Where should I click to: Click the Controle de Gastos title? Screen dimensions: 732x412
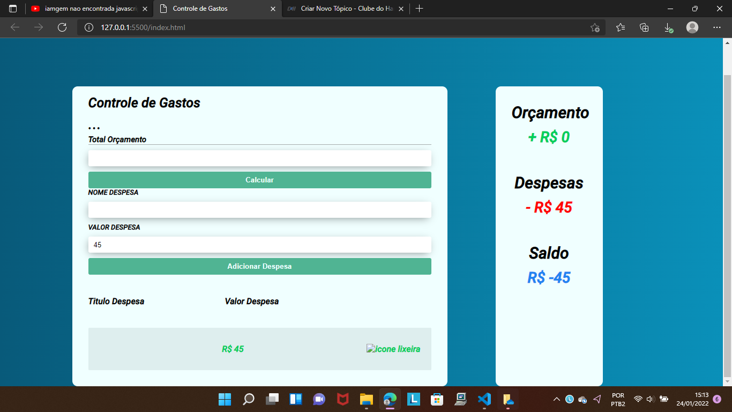tap(144, 102)
